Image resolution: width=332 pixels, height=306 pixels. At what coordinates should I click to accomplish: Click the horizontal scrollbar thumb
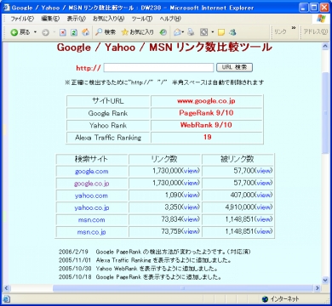pyautogui.click(x=183, y=288)
